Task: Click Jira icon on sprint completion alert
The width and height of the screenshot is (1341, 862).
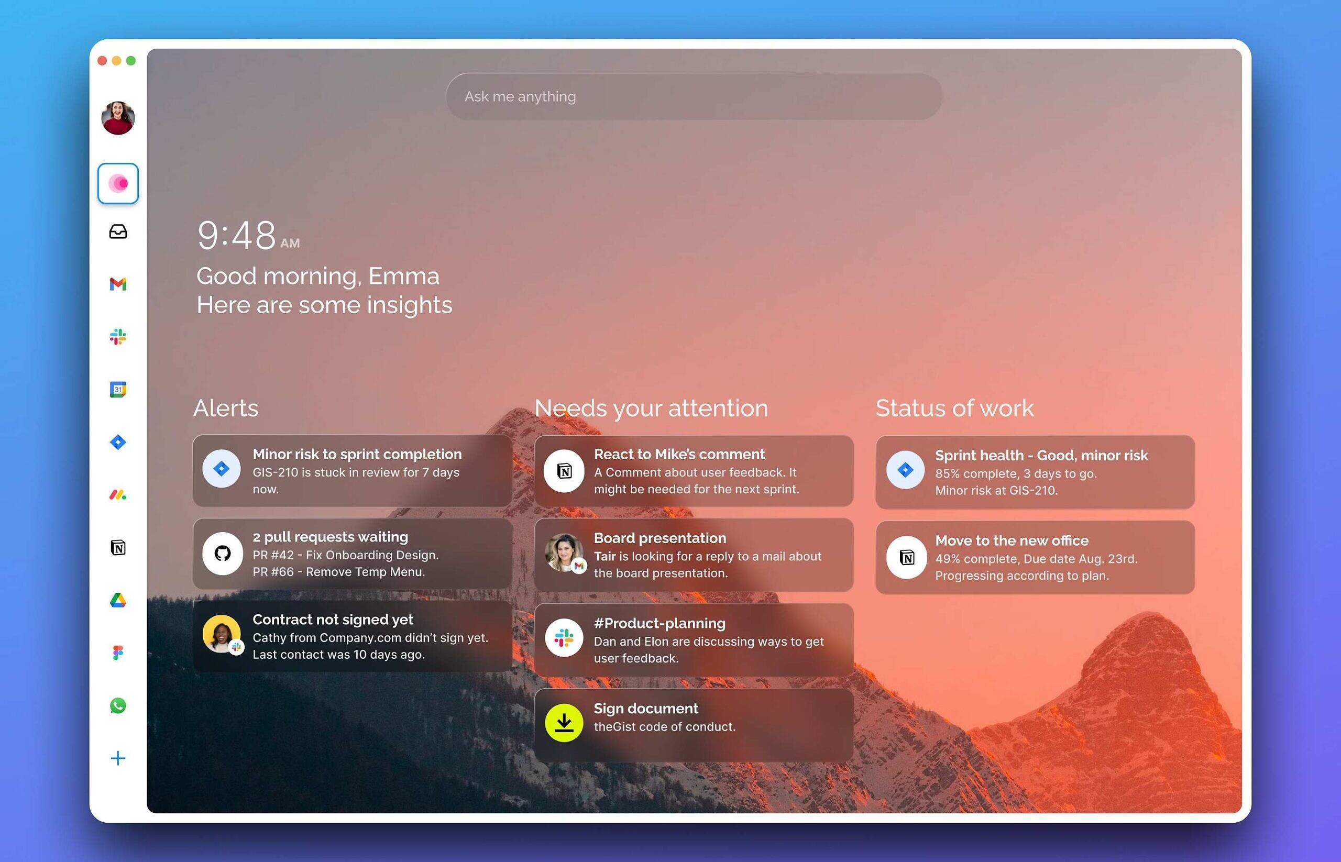Action: tap(222, 469)
